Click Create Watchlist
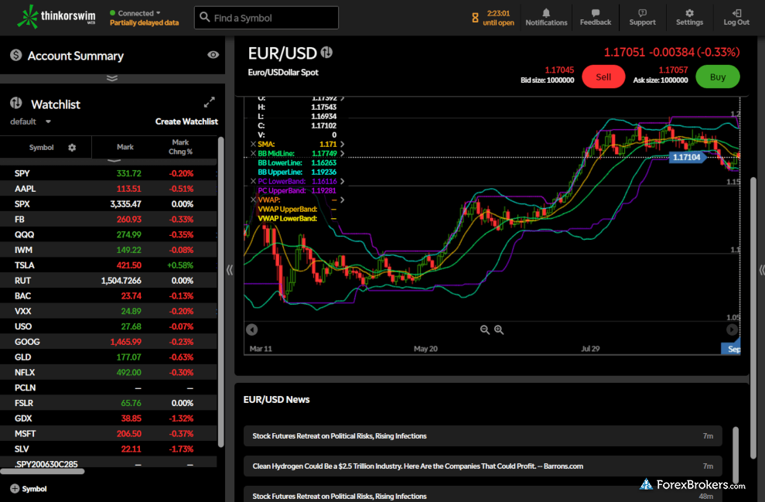This screenshot has height=502, width=765. click(186, 121)
